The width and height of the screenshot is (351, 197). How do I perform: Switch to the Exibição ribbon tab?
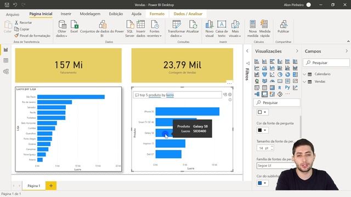tap(116, 14)
